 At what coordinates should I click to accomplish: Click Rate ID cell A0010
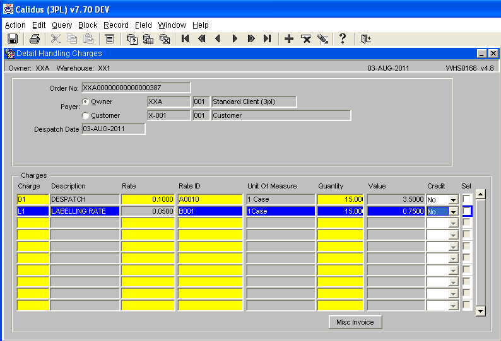click(210, 199)
